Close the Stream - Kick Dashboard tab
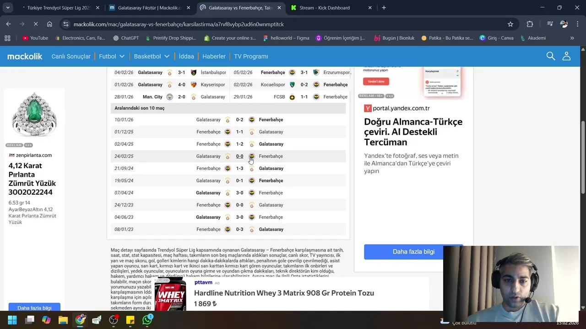 point(369,8)
